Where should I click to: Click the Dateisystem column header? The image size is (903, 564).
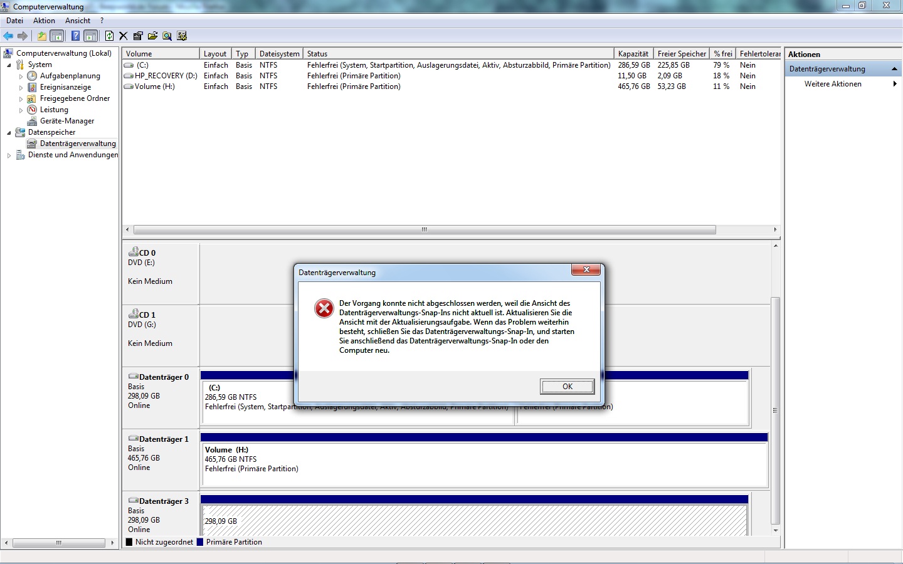(x=279, y=54)
